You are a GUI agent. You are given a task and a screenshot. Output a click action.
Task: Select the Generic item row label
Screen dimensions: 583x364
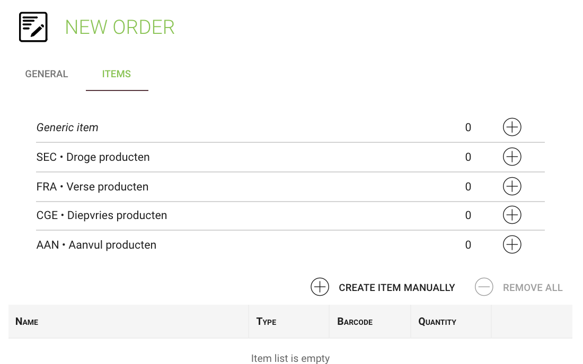(67, 128)
